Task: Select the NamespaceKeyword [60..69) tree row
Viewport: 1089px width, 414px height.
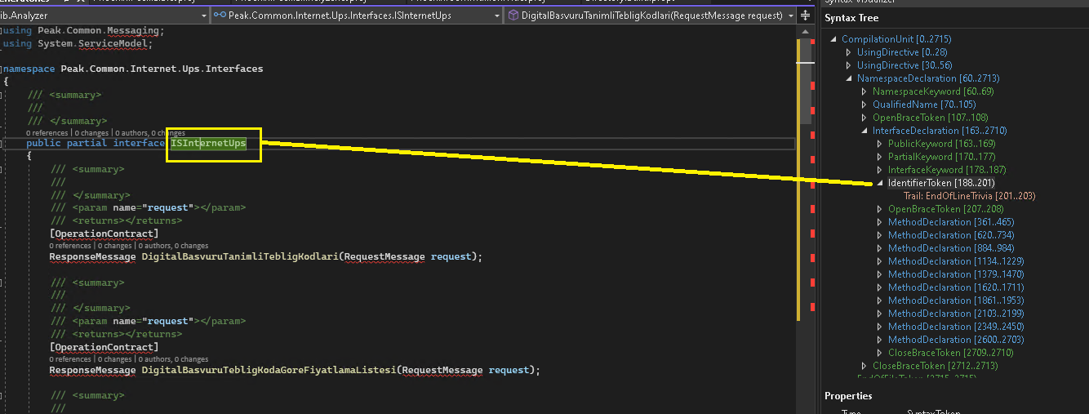Action: point(932,91)
